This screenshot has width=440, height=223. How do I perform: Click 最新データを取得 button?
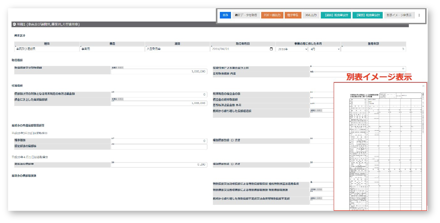[246, 15]
